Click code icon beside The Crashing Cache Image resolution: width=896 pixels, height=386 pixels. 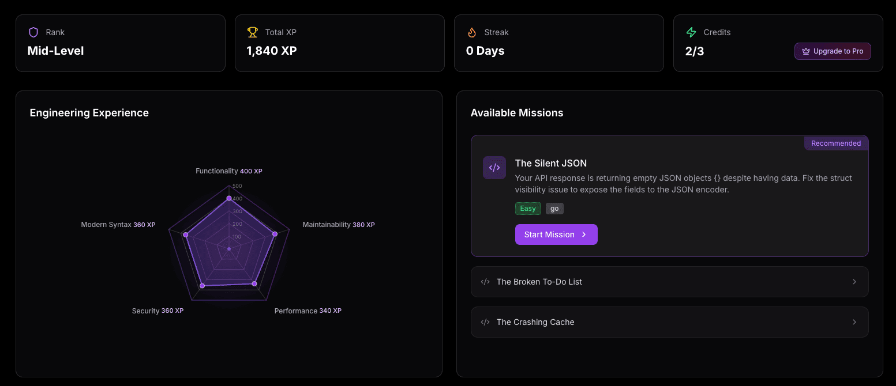coord(485,322)
